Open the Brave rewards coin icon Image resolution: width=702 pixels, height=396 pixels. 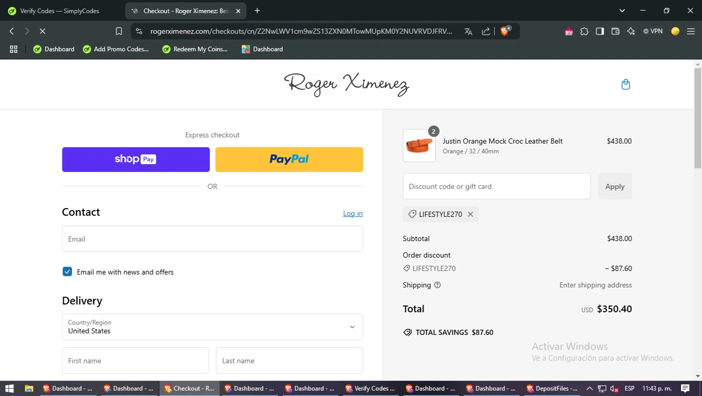675,31
